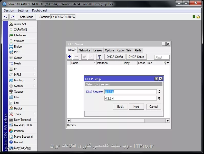This screenshot has height=154, width=204.
Task: Open the Dashboard menu
Action: pos(39,10)
